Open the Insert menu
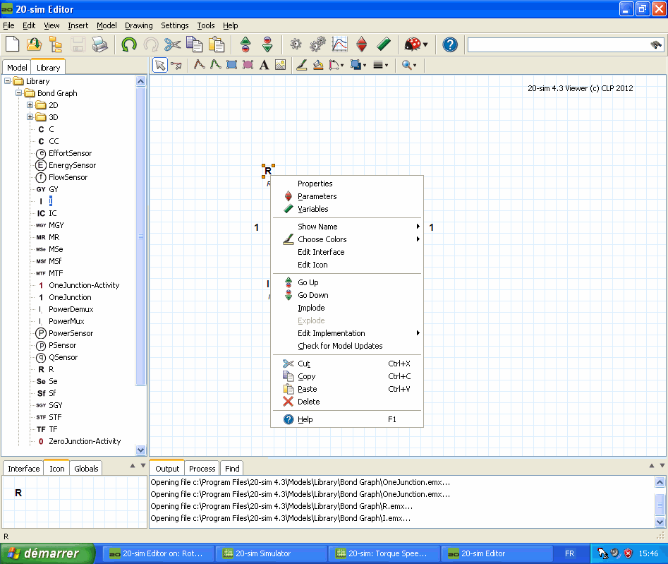The width and height of the screenshot is (668, 564). point(78,25)
